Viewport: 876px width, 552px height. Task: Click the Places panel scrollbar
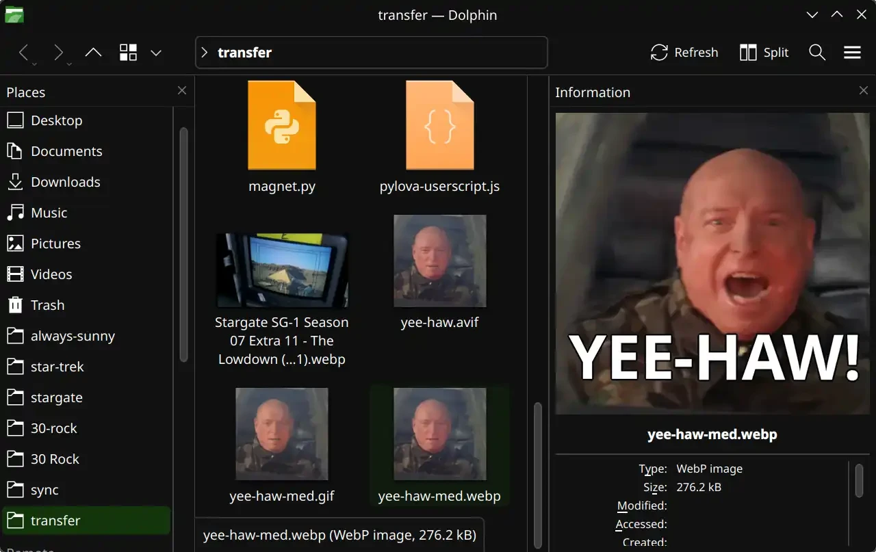pos(183,244)
